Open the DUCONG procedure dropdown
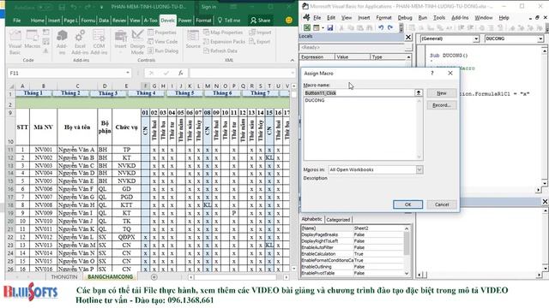 point(540,38)
